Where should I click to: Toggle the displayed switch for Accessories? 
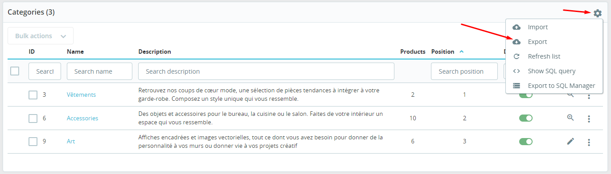(526, 118)
